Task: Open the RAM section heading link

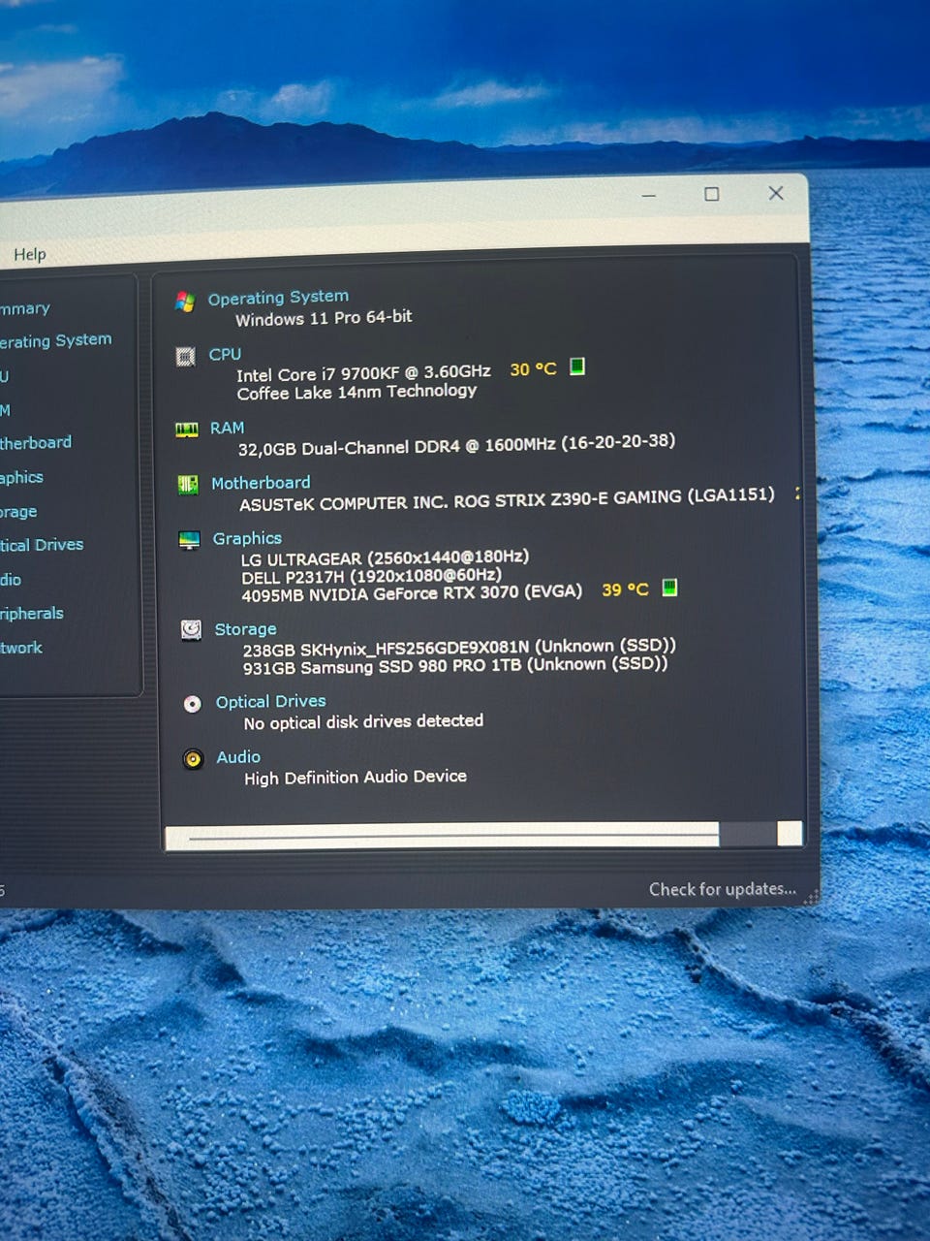Action: pyautogui.click(x=227, y=428)
